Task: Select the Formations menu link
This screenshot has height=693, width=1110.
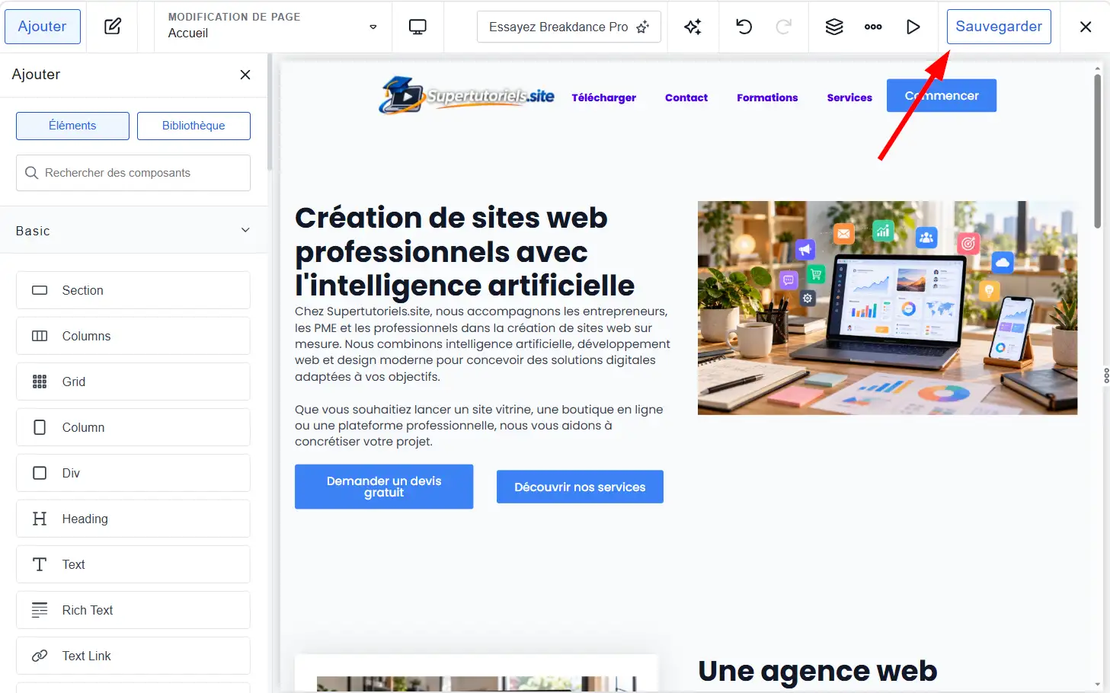Action: (767, 97)
